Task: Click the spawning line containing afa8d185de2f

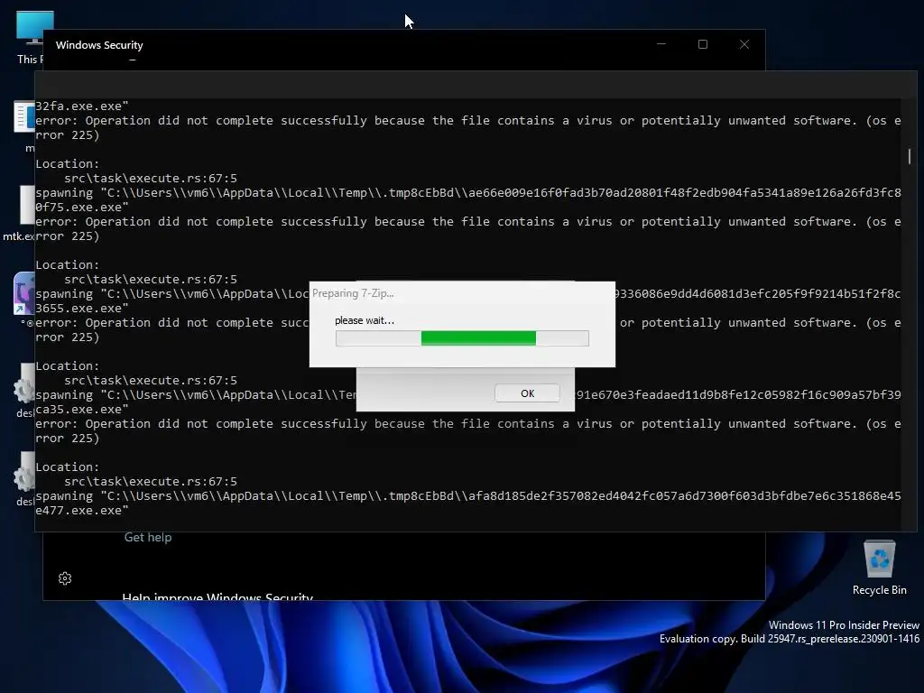Action: (x=468, y=495)
